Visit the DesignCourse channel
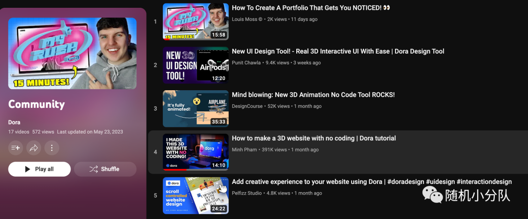528x219 pixels. coord(247,106)
